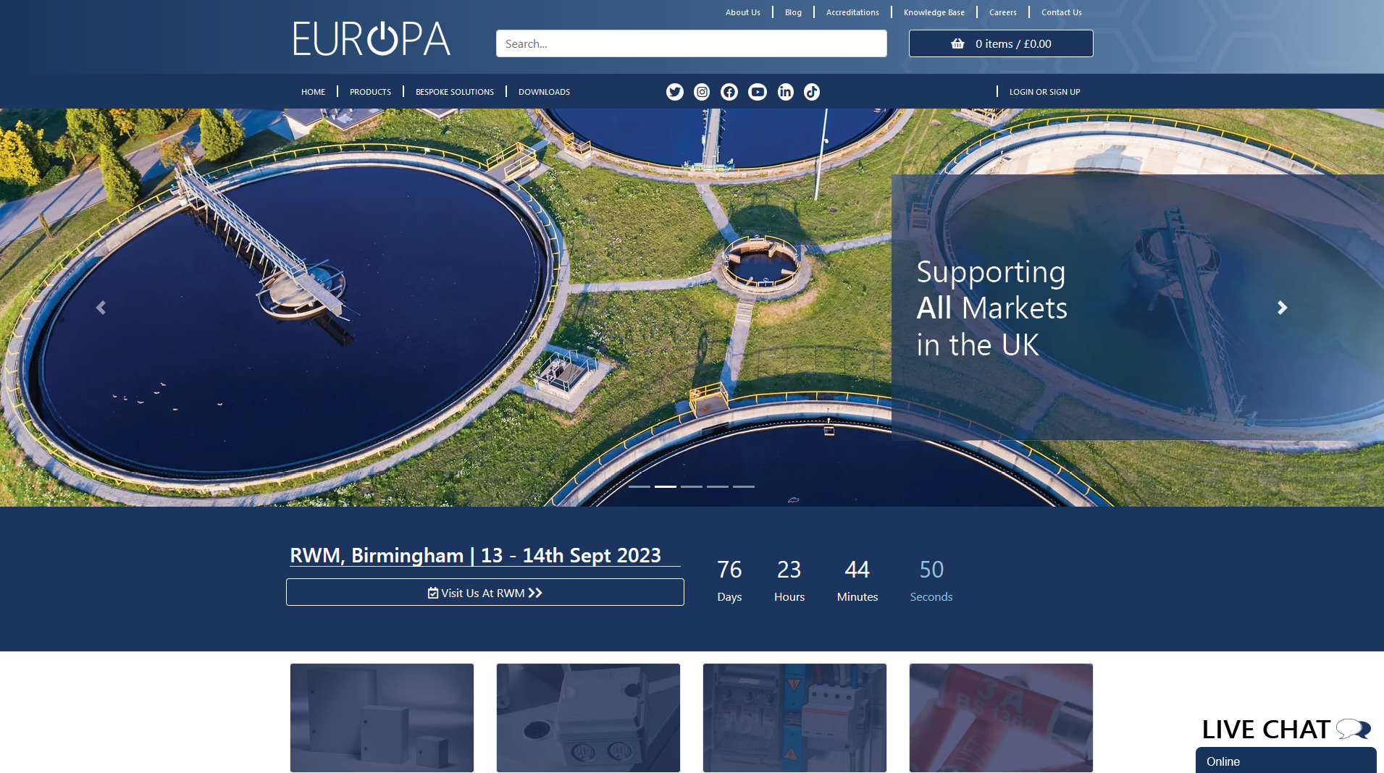The height and width of the screenshot is (773, 1384).
Task: Open the basket showing 0 items
Action: pyautogui.click(x=1000, y=43)
